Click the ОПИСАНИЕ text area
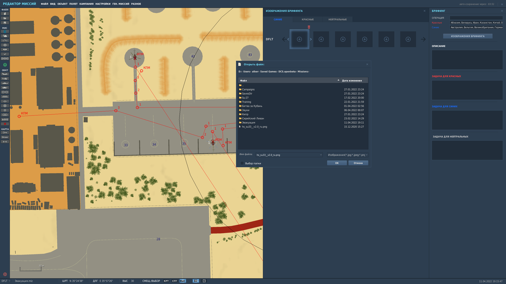This screenshot has height=284, width=506. 467,60
